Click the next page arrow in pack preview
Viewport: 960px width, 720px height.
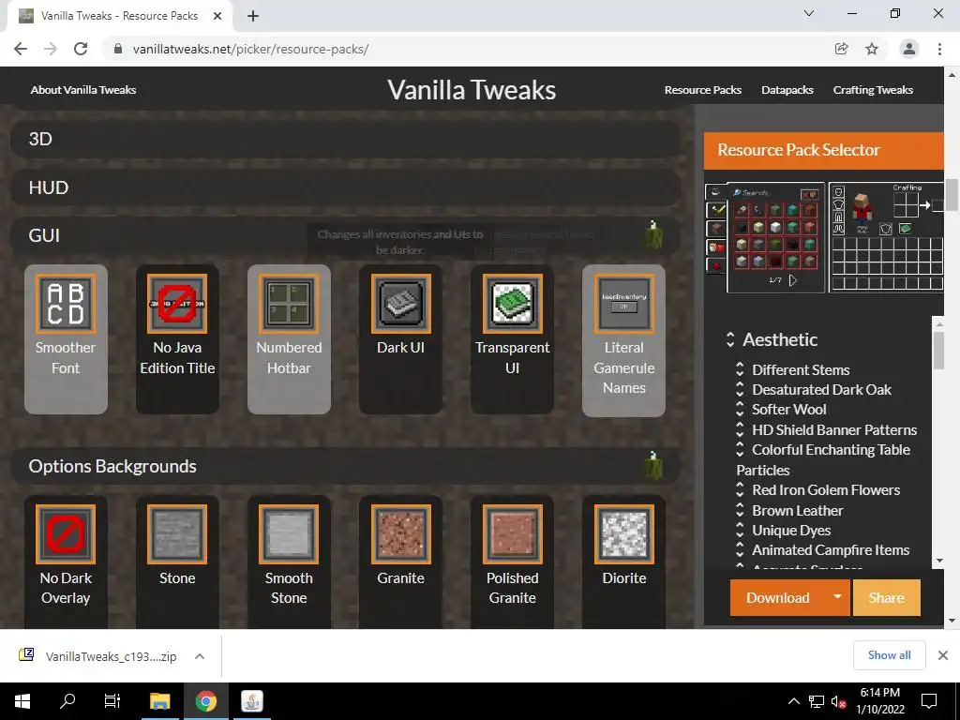click(793, 280)
